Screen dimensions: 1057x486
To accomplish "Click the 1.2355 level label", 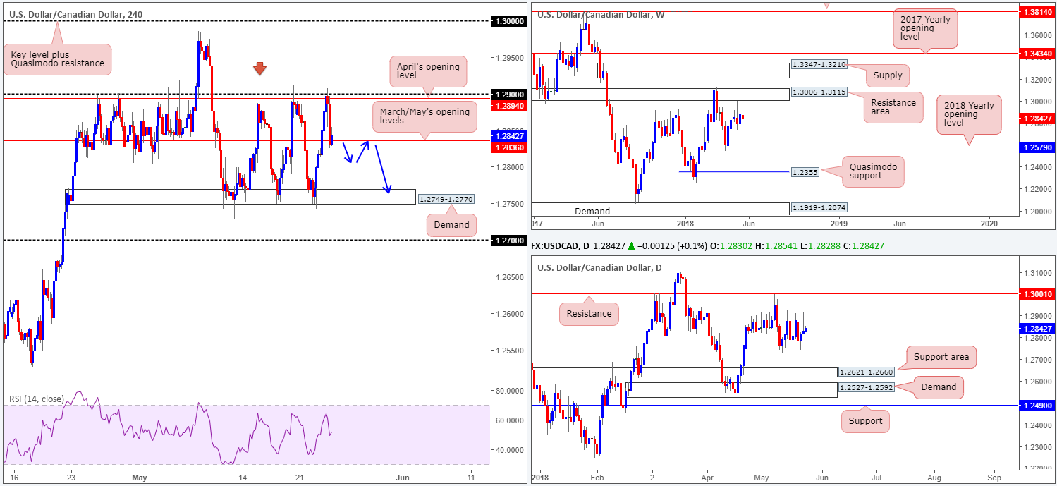I will 807,171.
